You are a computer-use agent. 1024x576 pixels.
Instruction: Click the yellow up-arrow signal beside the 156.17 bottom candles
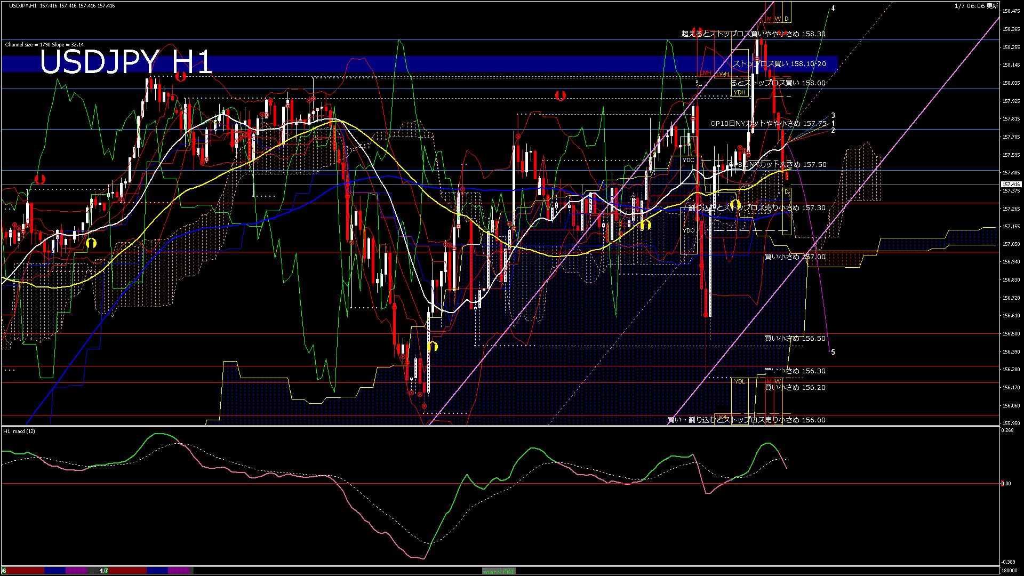[x=433, y=347]
